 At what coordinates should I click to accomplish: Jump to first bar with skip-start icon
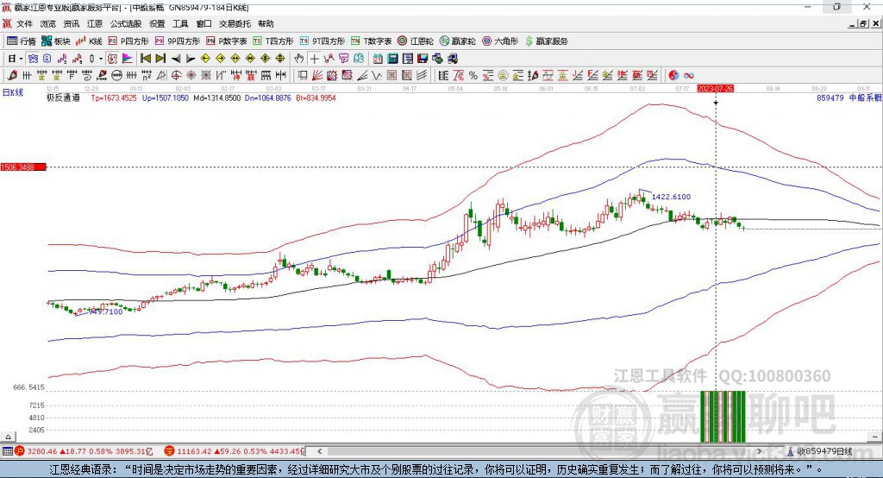pyautogui.click(x=145, y=59)
